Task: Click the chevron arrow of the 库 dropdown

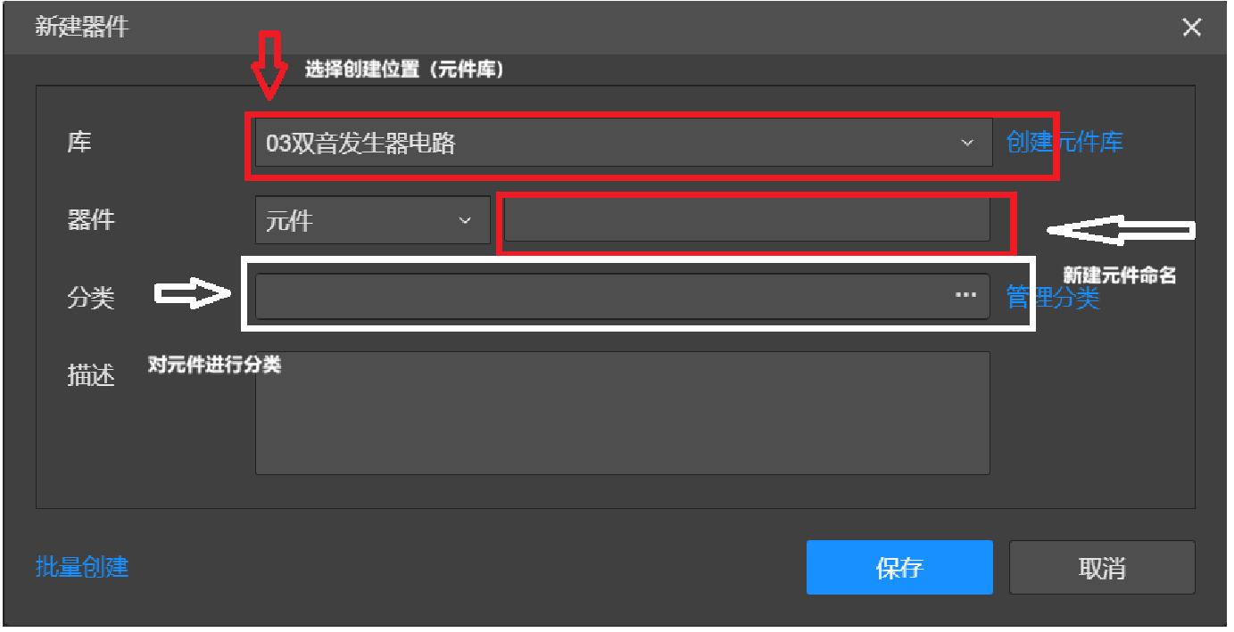Action: [967, 143]
